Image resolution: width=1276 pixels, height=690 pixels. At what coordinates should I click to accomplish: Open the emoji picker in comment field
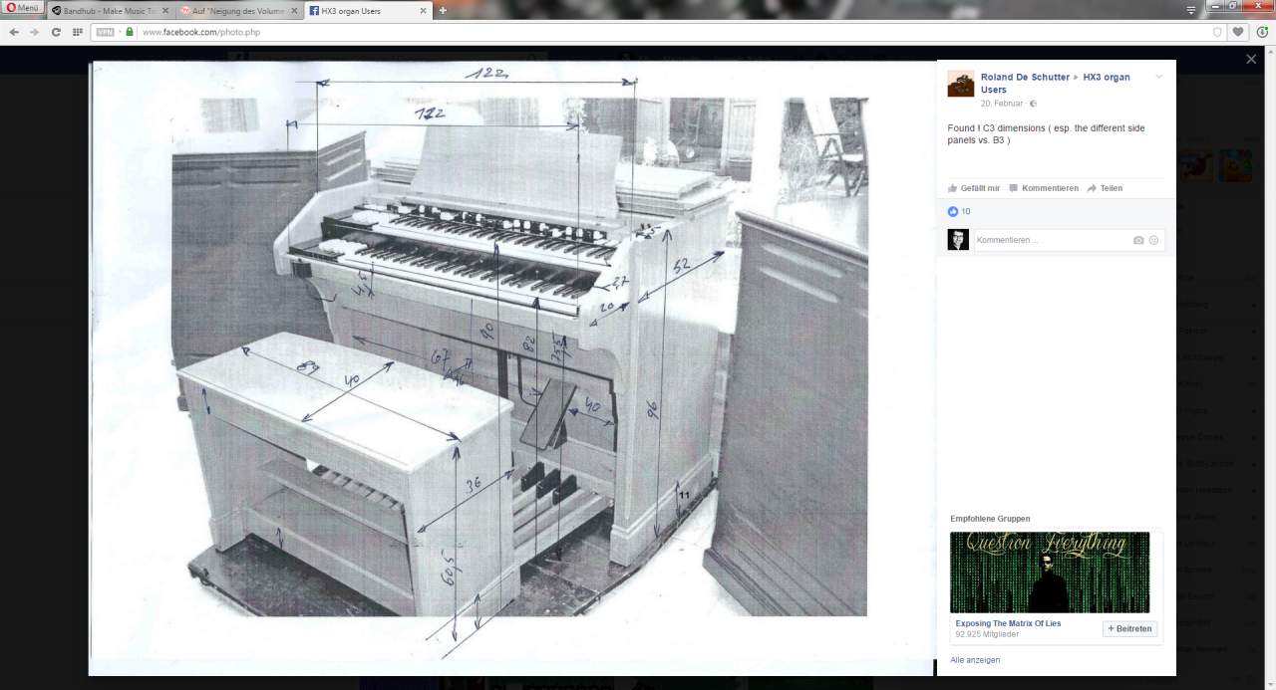(1153, 240)
